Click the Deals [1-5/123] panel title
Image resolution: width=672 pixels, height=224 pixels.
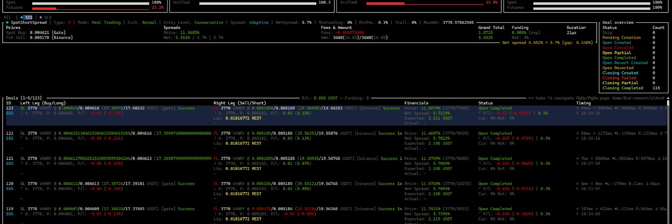(x=24, y=98)
